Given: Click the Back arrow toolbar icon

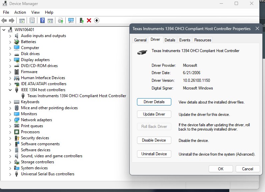Looking at the screenshot, I should tap(4, 21).
